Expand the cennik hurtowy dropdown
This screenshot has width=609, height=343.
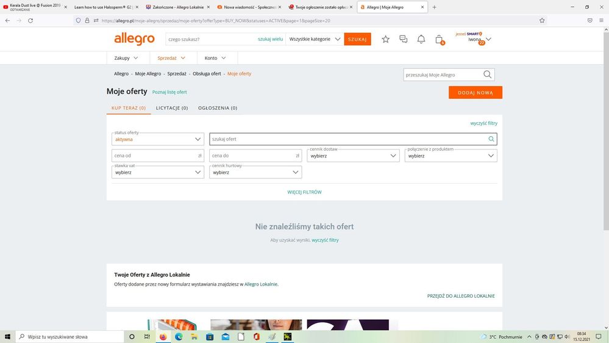pyautogui.click(x=255, y=172)
